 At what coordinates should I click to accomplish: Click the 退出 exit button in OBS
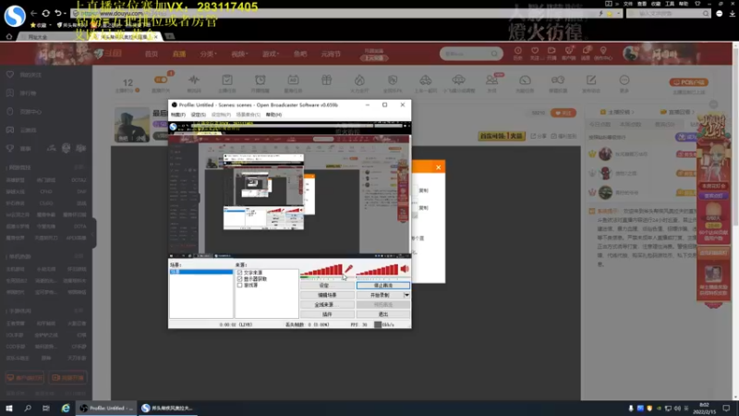coord(383,314)
